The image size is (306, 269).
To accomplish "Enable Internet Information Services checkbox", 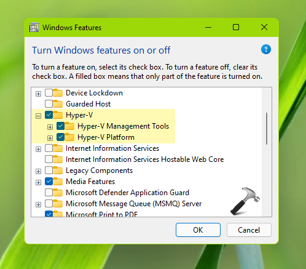I will (49, 148).
